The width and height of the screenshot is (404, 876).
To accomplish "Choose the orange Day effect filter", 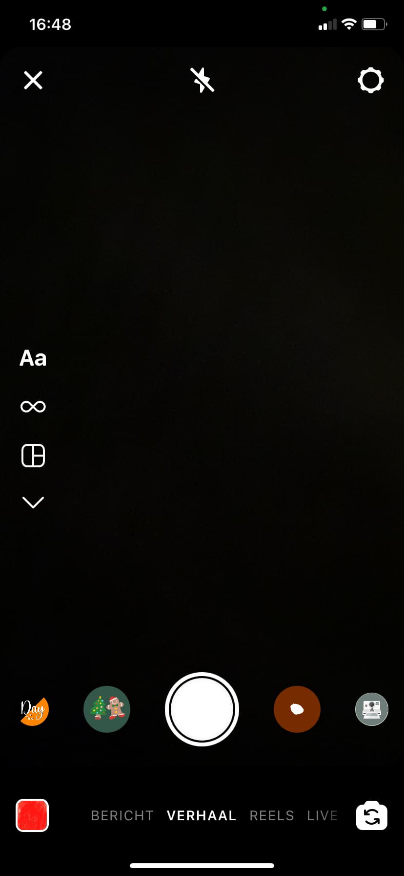I will coord(34,709).
